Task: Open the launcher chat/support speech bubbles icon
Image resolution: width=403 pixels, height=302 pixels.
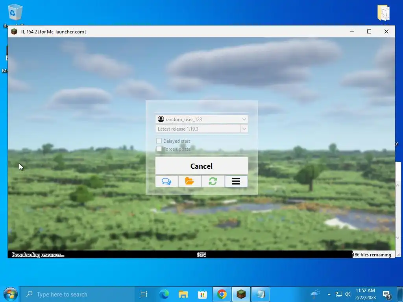Action: pos(166,181)
